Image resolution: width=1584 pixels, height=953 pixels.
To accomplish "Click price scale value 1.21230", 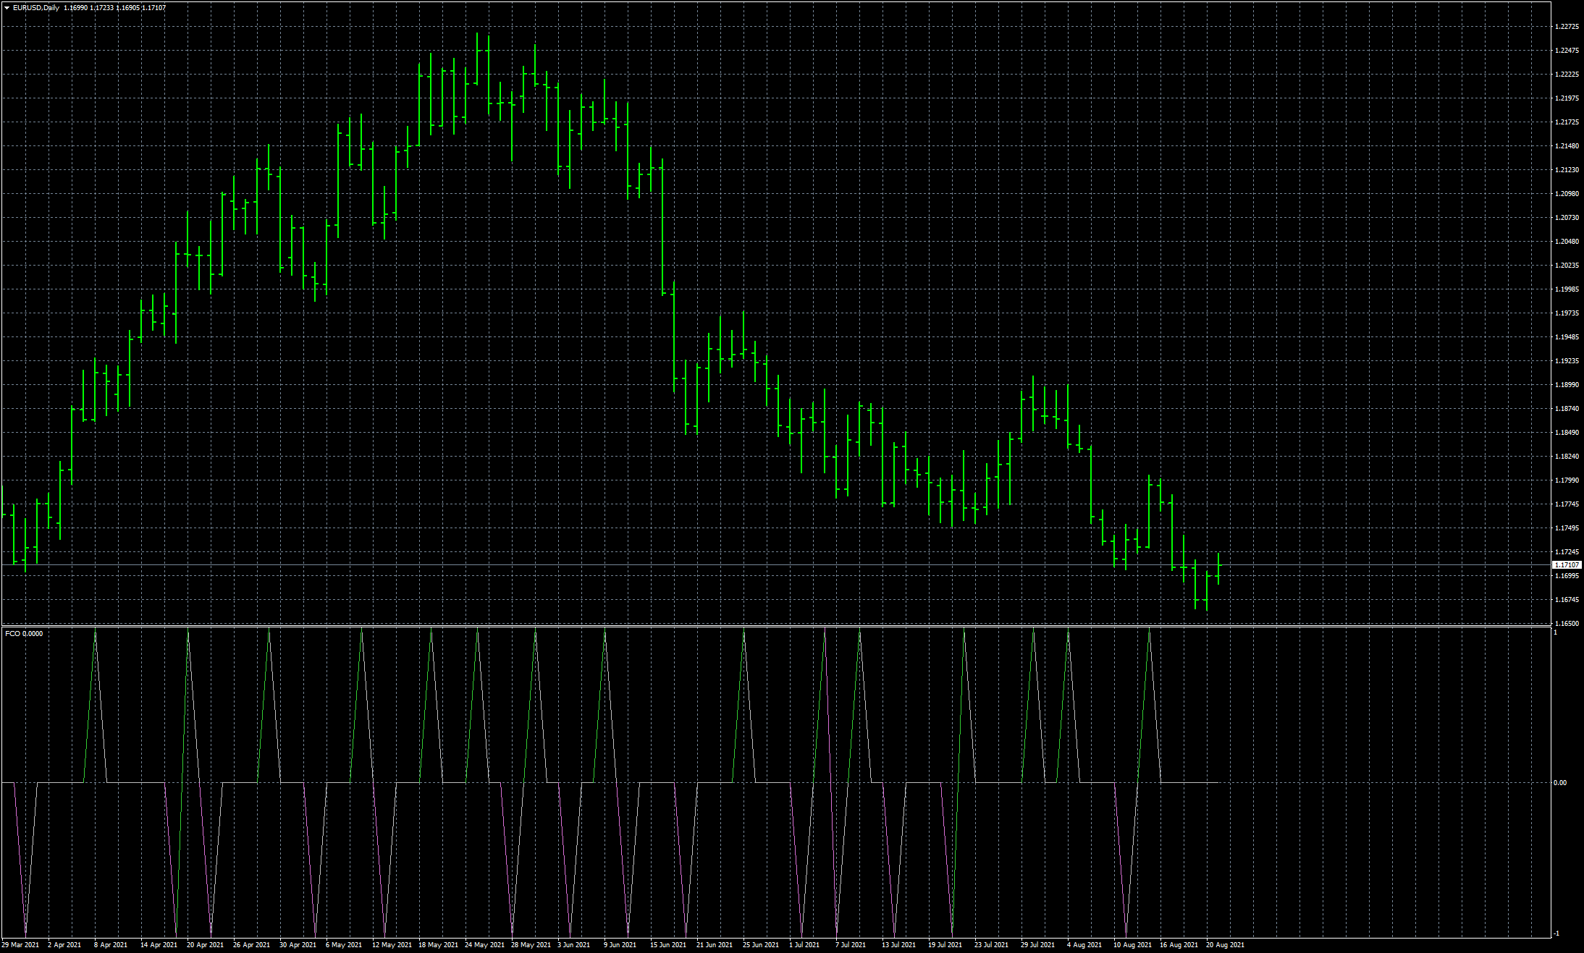I will pos(1567,170).
